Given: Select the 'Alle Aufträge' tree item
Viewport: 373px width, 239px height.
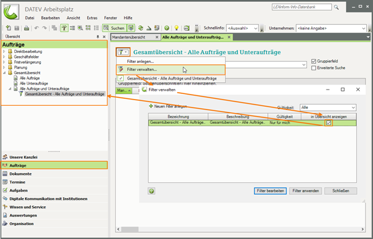Looking at the screenshot, I should coord(30,78).
